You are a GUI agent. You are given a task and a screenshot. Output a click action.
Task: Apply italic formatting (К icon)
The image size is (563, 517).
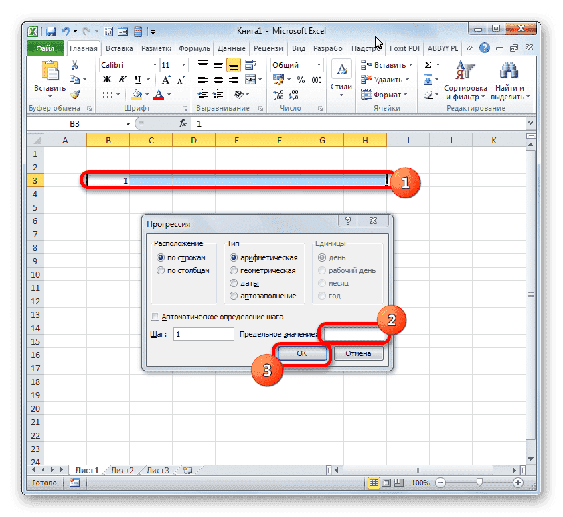click(x=121, y=79)
